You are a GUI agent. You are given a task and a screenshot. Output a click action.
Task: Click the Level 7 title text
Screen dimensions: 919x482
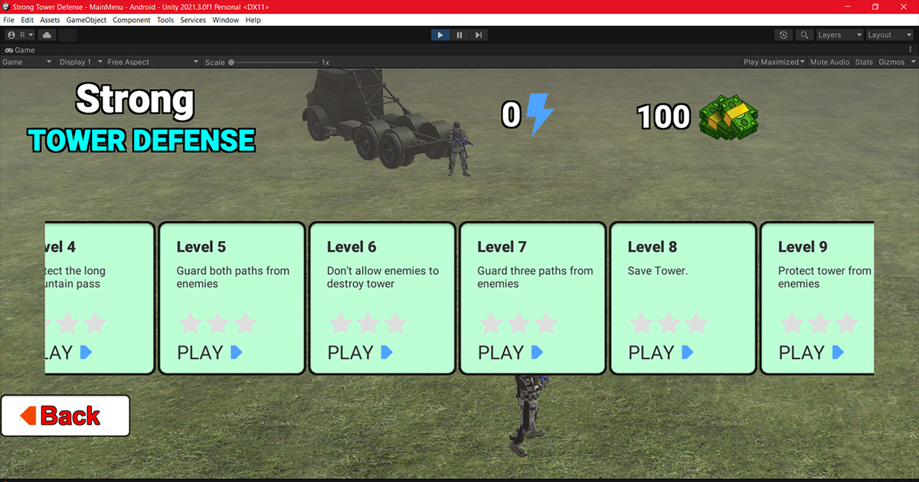pyautogui.click(x=502, y=246)
